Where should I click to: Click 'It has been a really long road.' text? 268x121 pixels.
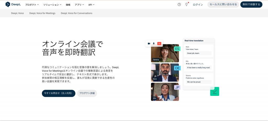(199, 68)
